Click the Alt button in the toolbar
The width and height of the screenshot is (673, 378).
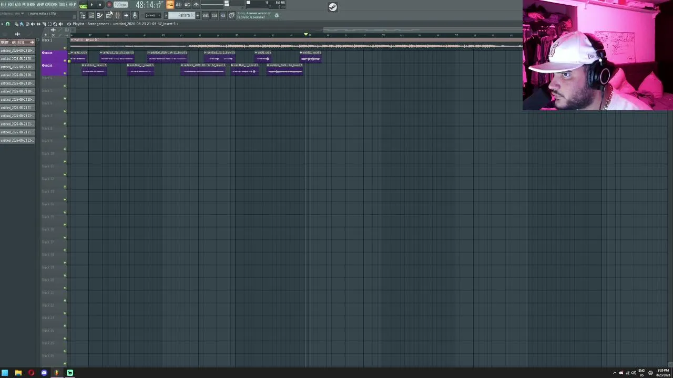pos(222,15)
